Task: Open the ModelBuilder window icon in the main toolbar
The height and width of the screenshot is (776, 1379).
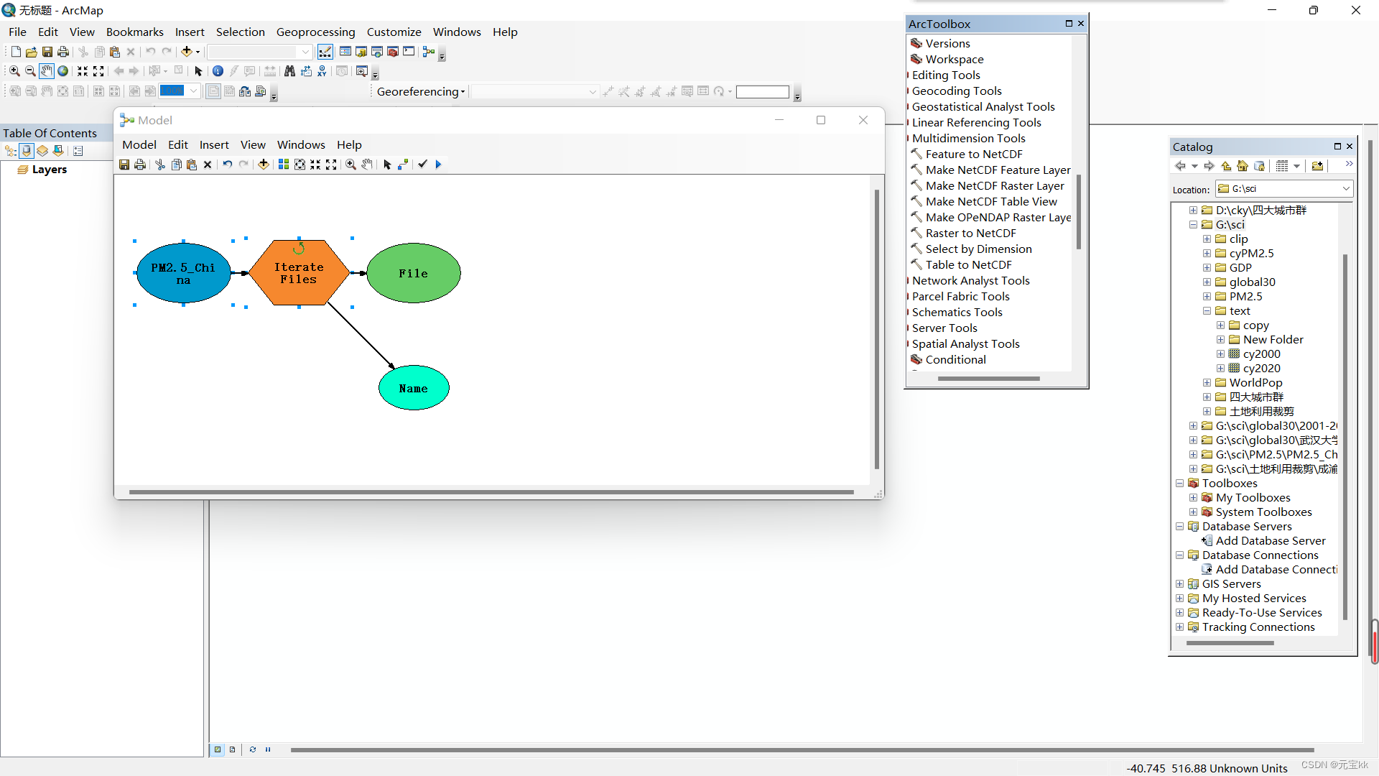Action: [x=429, y=52]
